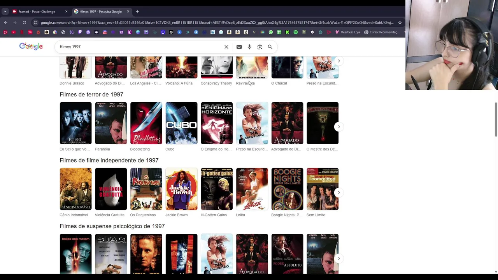Open the 'Bloodletting' film poster
The width and height of the screenshot is (498, 280).
[146, 123]
